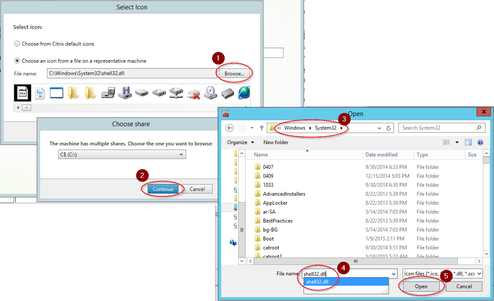Close the Open dialog window

484,112
